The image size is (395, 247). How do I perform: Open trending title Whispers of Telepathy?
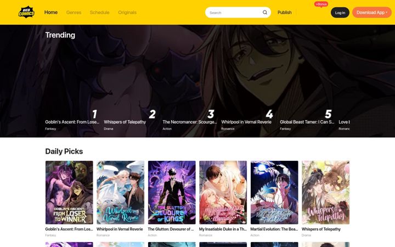[x=125, y=122]
